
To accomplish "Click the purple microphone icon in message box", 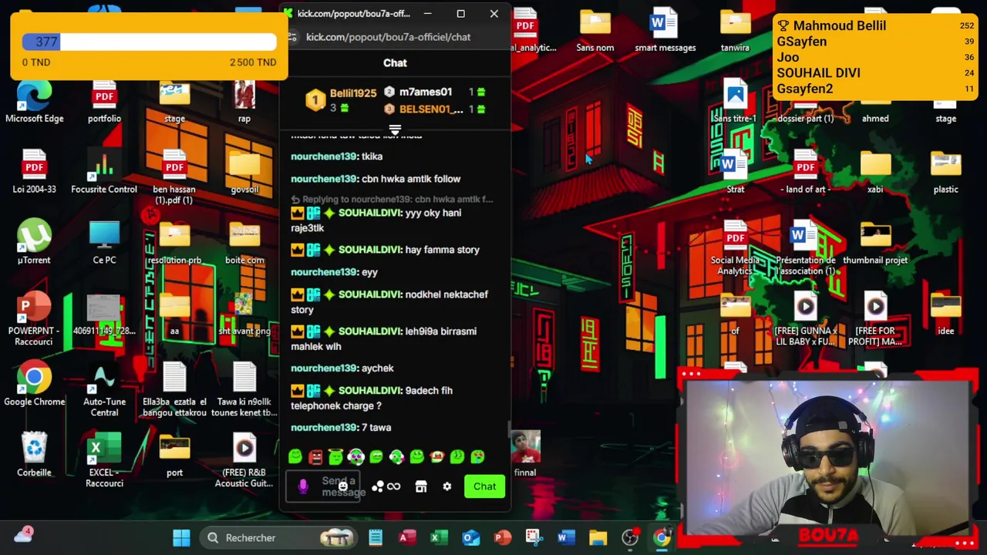I will (x=303, y=486).
